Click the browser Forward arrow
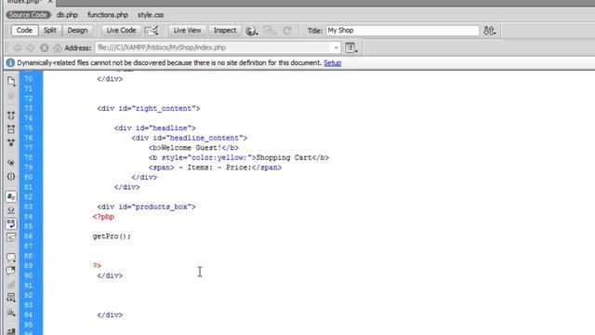595x335 pixels. click(x=31, y=47)
